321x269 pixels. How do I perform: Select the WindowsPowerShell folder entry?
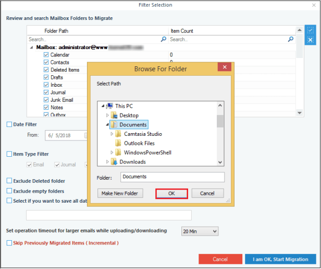pos(147,153)
